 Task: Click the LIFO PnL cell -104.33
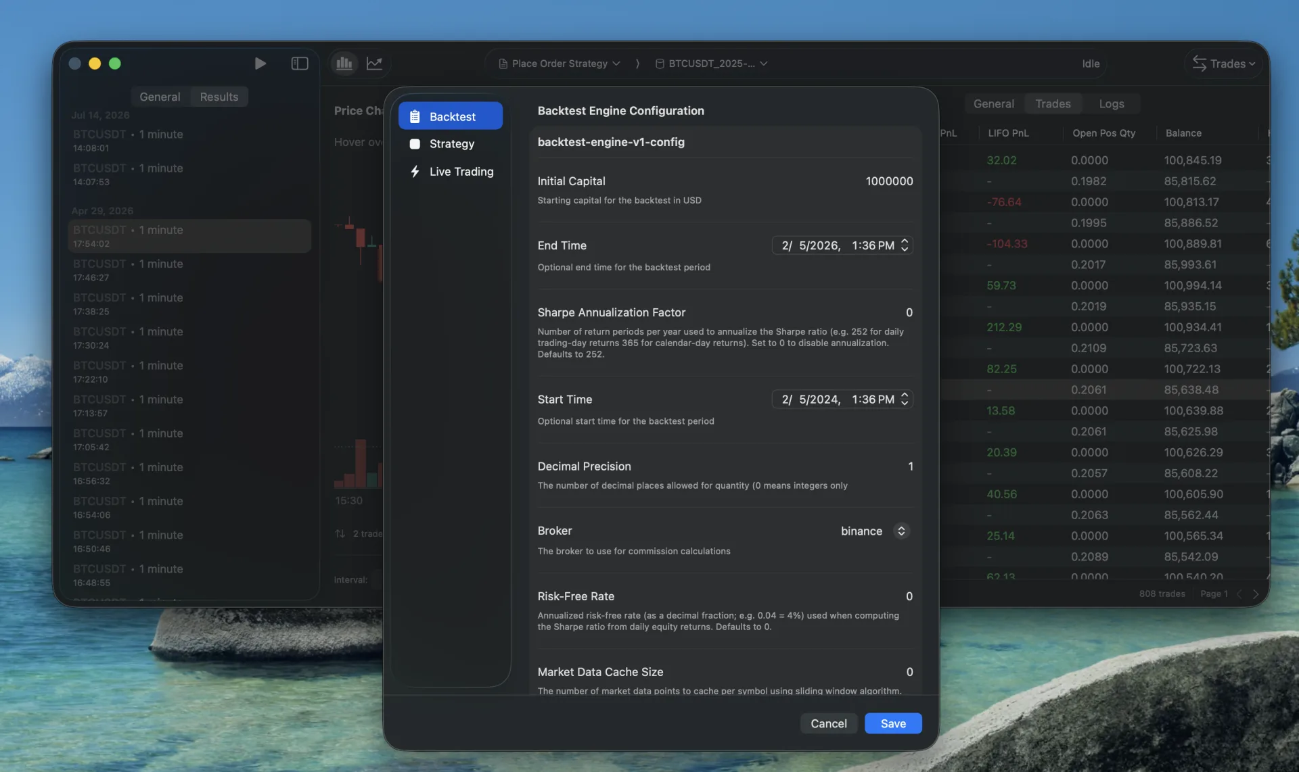point(1007,244)
